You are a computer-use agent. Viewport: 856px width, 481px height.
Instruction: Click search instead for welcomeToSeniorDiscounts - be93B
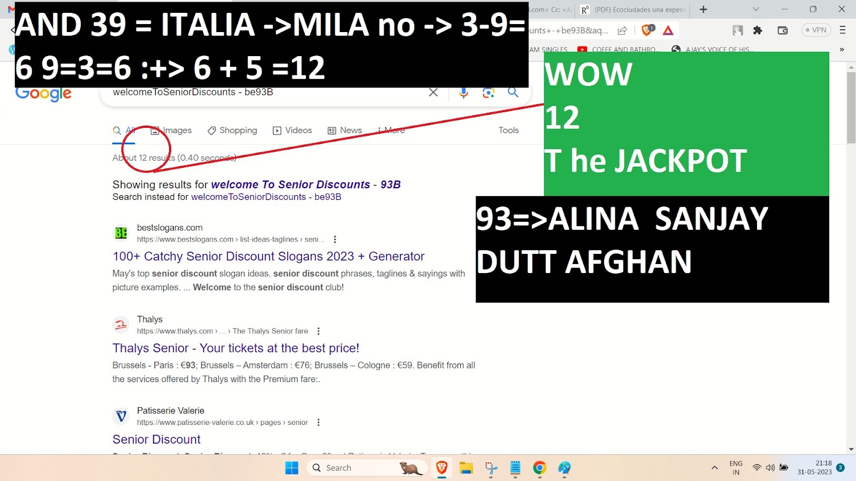click(x=266, y=197)
